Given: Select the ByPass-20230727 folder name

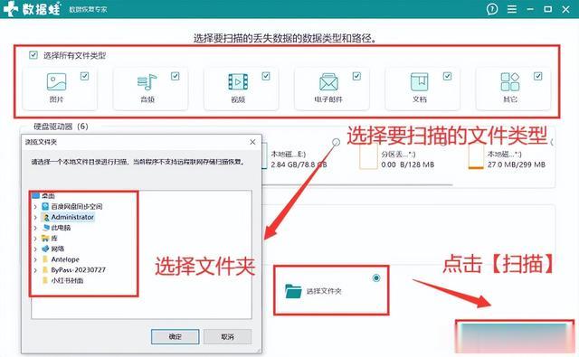Looking at the screenshot, I should (x=79, y=269).
